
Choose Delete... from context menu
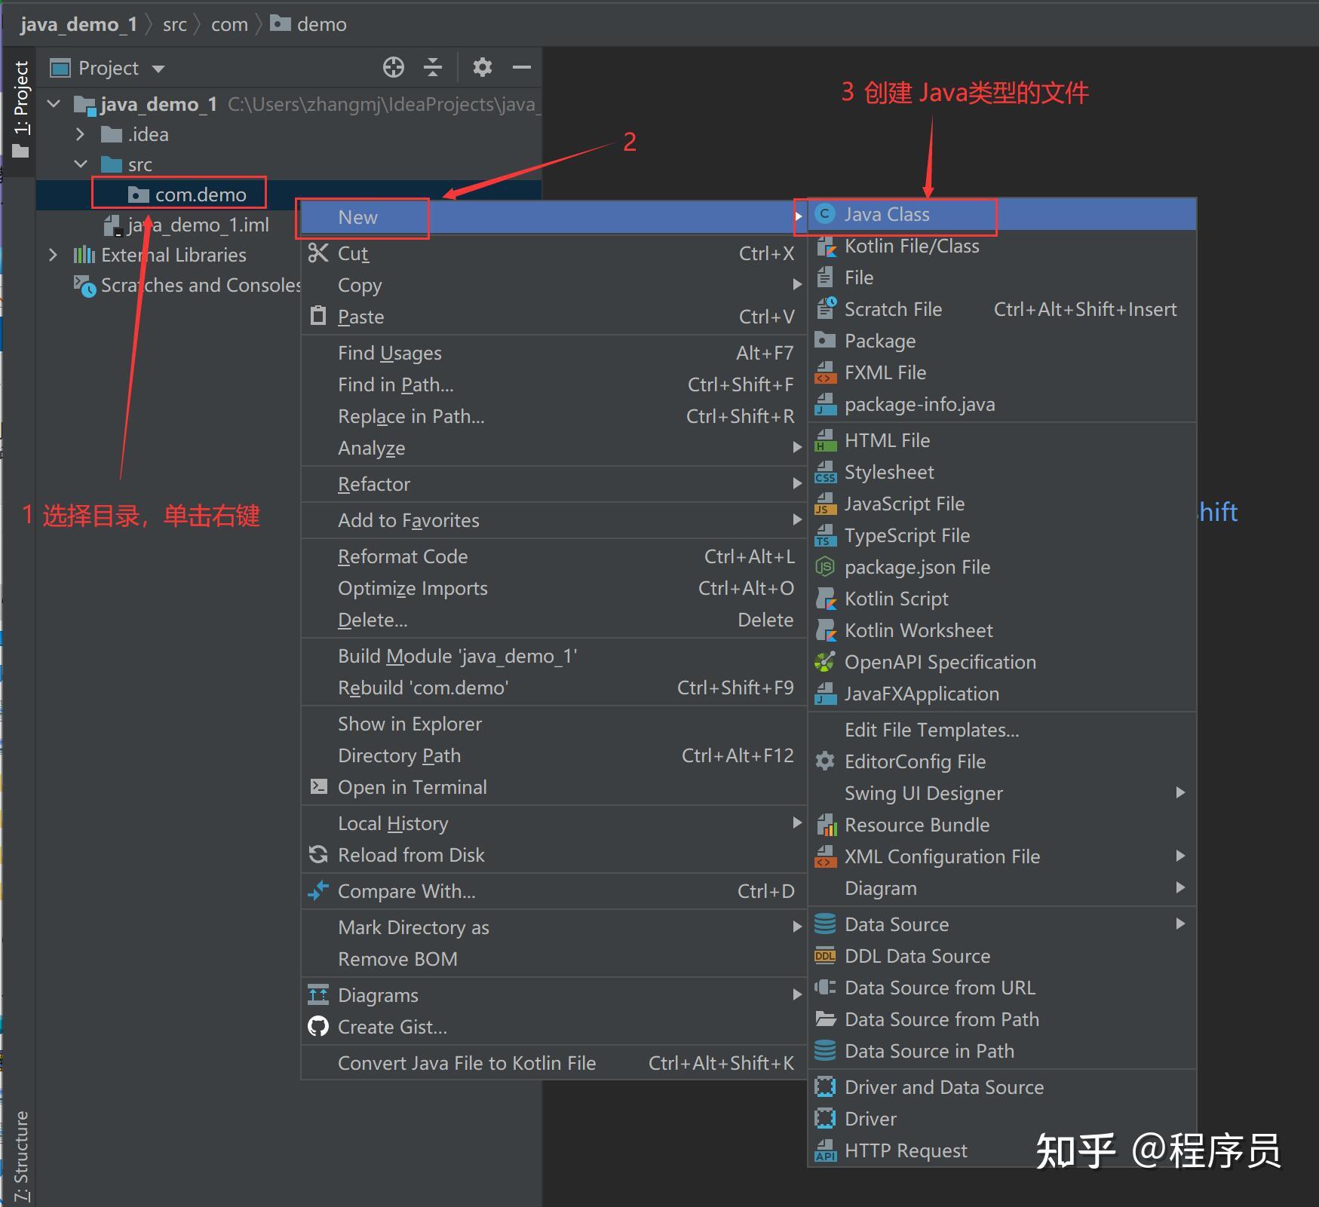tap(554, 620)
